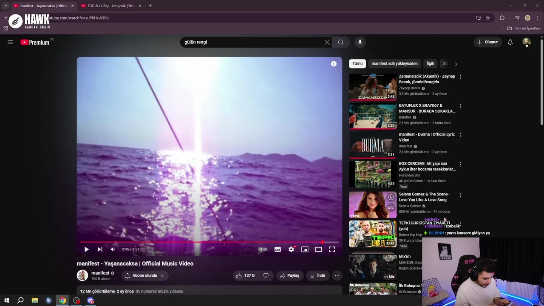
Task: Open player settings gear
Action: [291, 249]
